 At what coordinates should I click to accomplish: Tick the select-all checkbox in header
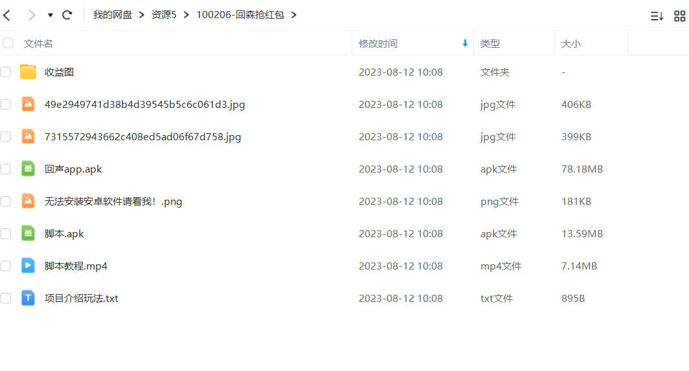[8, 43]
